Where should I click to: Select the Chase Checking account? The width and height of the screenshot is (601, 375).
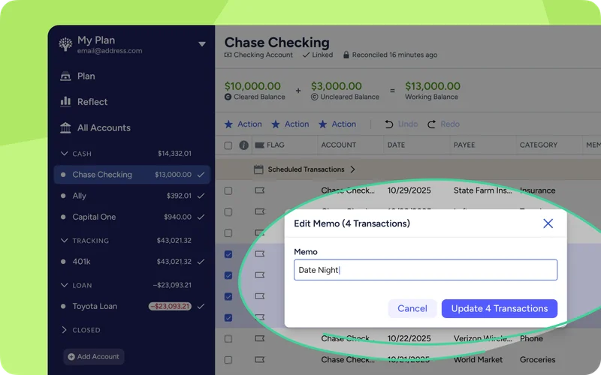[x=132, y=175]
